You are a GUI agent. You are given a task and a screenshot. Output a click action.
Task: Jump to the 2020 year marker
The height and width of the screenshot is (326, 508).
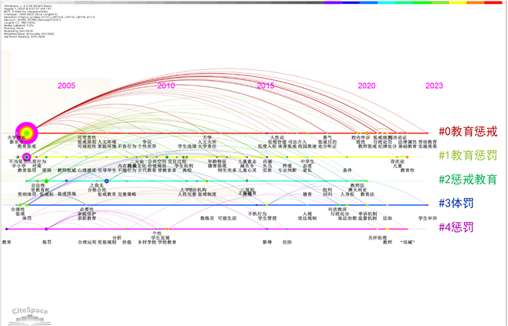coord(366,86)
